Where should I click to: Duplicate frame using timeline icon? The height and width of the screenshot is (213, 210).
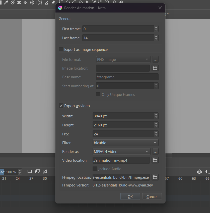[x=37, y=171]
